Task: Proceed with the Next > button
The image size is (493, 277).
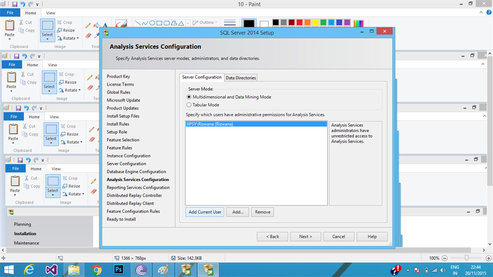Action: 306,237
